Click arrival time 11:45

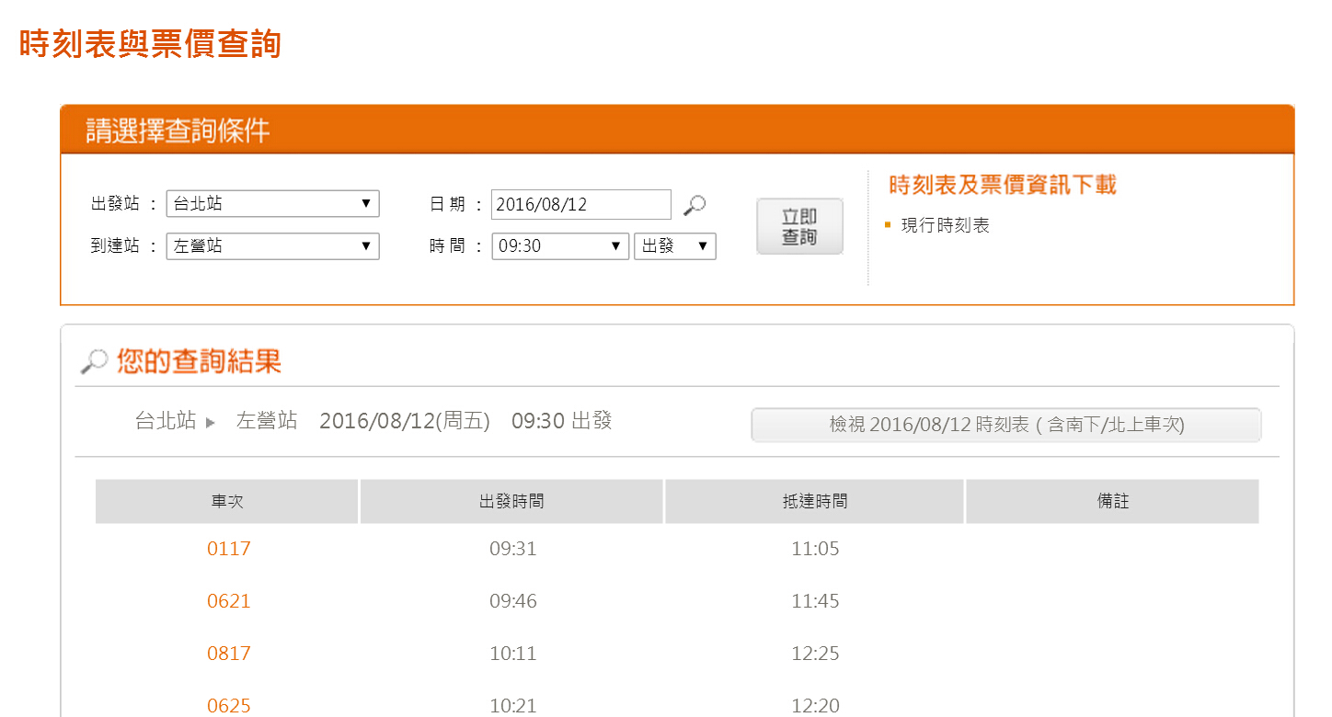[x=815, y=601]
